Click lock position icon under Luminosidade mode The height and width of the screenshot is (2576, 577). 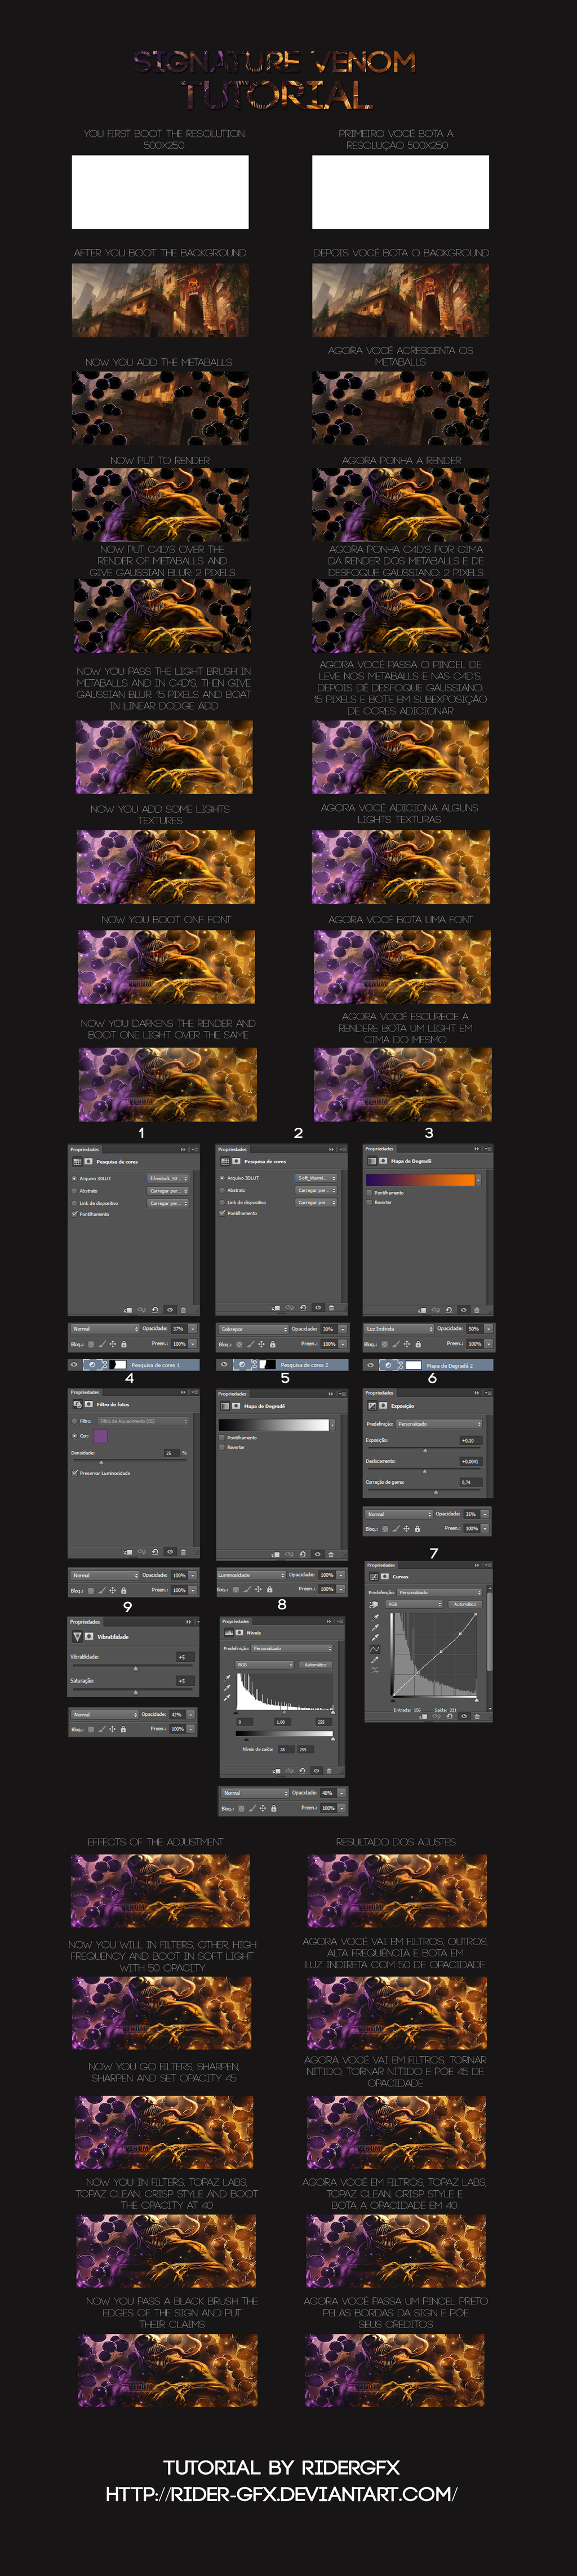point(258,1589)
